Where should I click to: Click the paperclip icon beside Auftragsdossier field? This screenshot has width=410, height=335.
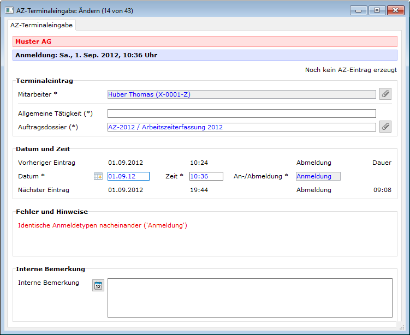pos(385,127)
